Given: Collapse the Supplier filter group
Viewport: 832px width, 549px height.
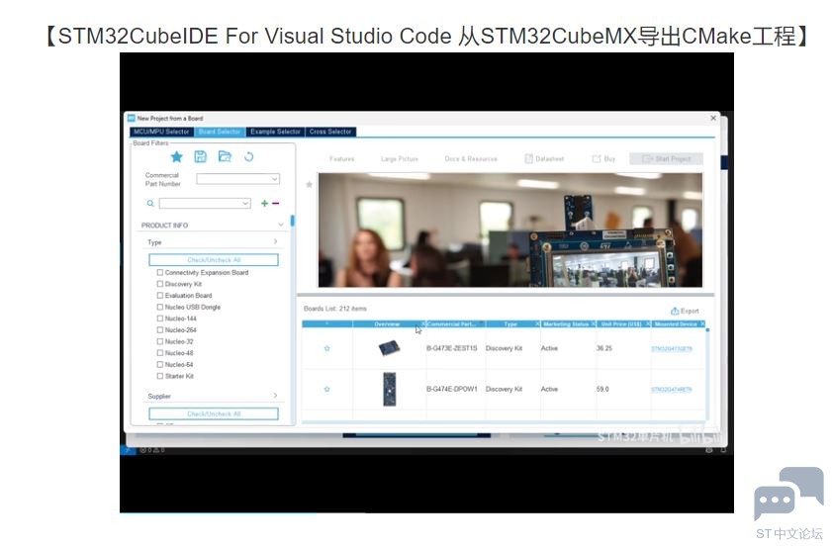Looking at the screenshot, I should click(275, 396).
